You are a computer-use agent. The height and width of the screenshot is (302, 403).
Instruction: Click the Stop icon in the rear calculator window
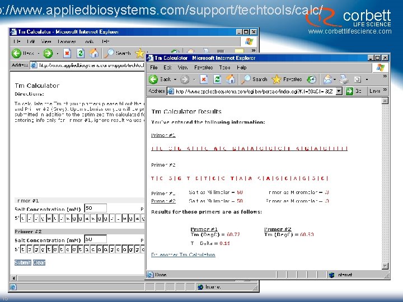(x=67, y=54)
